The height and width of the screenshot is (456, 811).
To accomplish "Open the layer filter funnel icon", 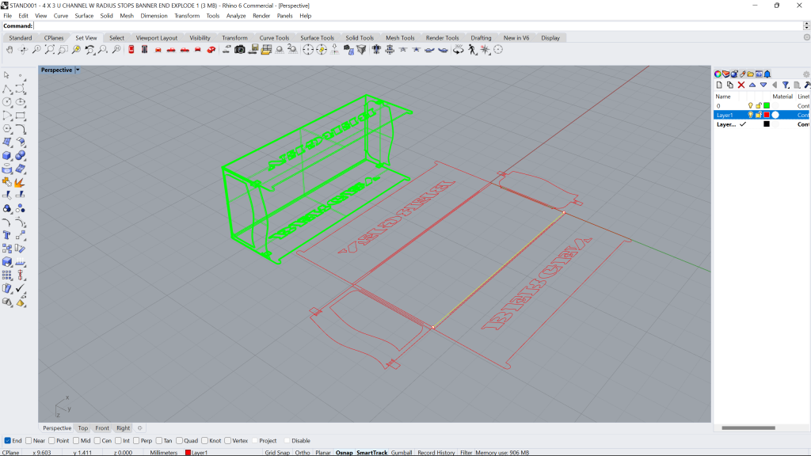I will (785, 85).
